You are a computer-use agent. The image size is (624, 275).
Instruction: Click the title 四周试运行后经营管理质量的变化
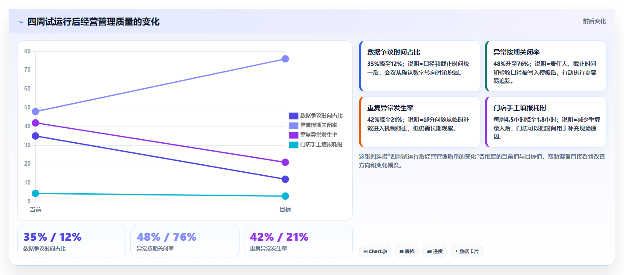click(93, 22)
